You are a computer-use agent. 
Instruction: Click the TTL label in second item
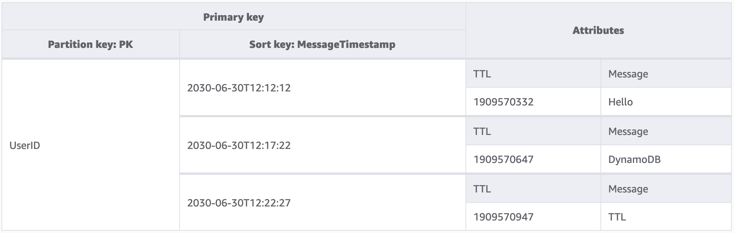click(482, 131)
